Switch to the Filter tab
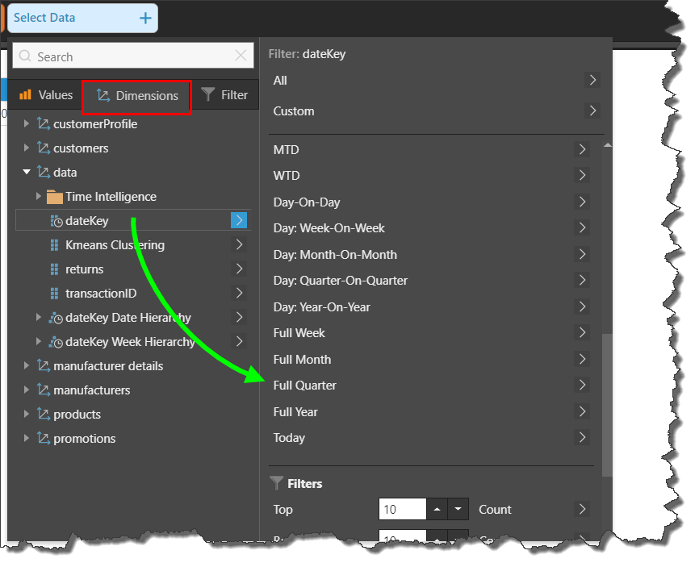This screenshot has height=567, width=699. [225, 95]
